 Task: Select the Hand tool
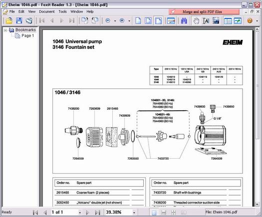196,21
